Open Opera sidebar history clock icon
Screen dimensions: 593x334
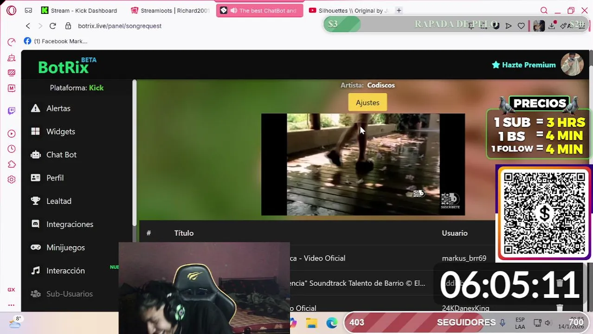[12, 149]
